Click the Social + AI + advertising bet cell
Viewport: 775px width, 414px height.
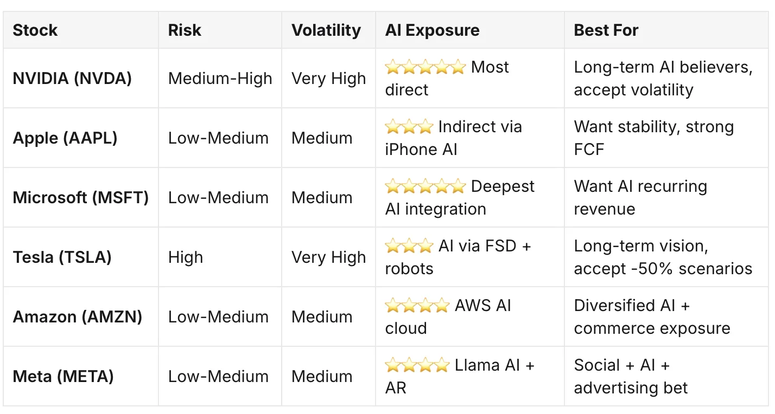click(x=631, y=377)
